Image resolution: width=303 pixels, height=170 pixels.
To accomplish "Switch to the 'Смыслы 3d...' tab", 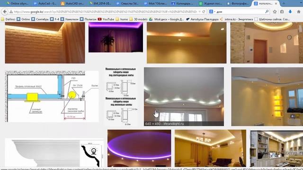I will click(128, 3).
